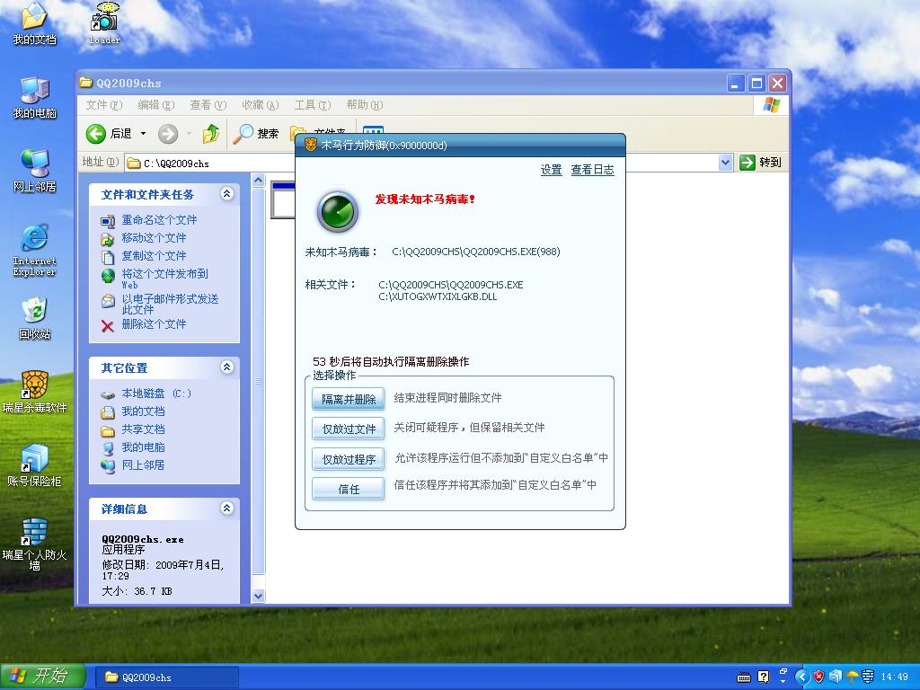Click the rename file icon
This screenshot has width=920, height=690.
tap(108, 221)
